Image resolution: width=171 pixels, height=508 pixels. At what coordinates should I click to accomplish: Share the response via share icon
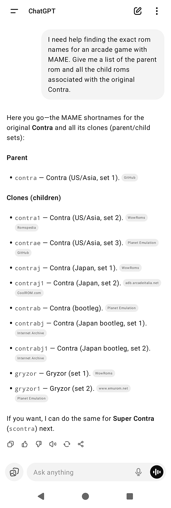81,444
